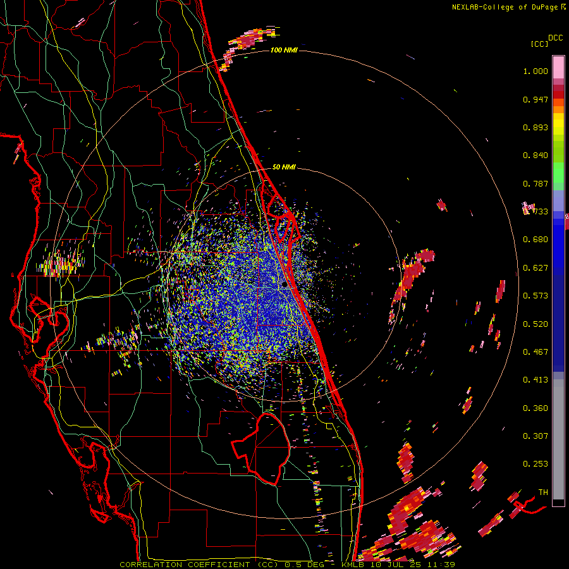
Task: Click the 0.467 scale value
Action: [x=535, y=352]
